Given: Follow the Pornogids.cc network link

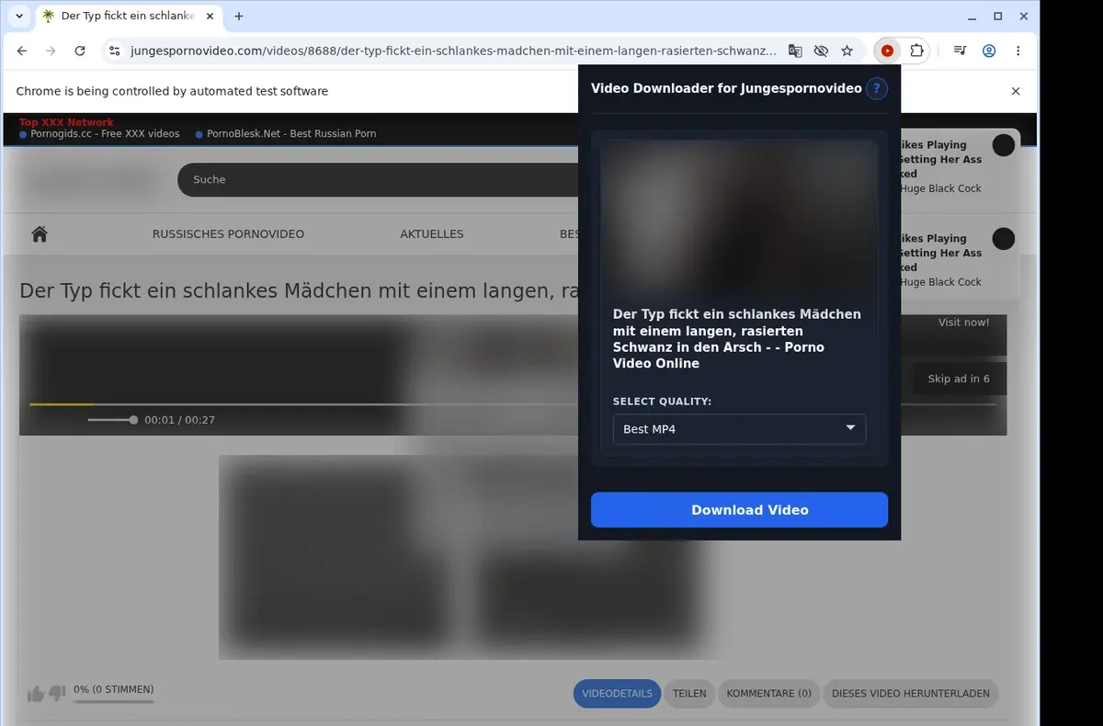Looking at the screenshot, I should click(105, 134).
